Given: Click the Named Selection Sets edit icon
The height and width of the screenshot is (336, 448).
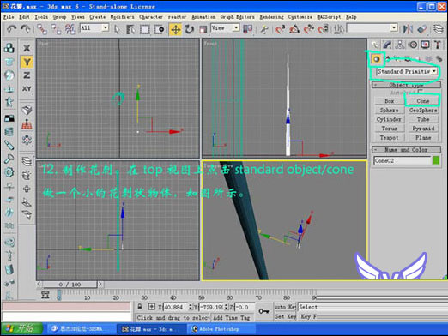Looking at the screenshot, I should [339, 29].
